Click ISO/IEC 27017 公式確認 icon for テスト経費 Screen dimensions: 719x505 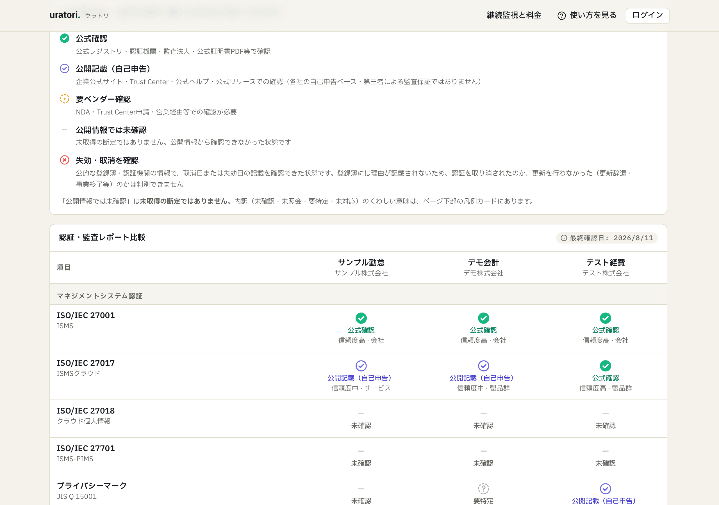[605, 366]
